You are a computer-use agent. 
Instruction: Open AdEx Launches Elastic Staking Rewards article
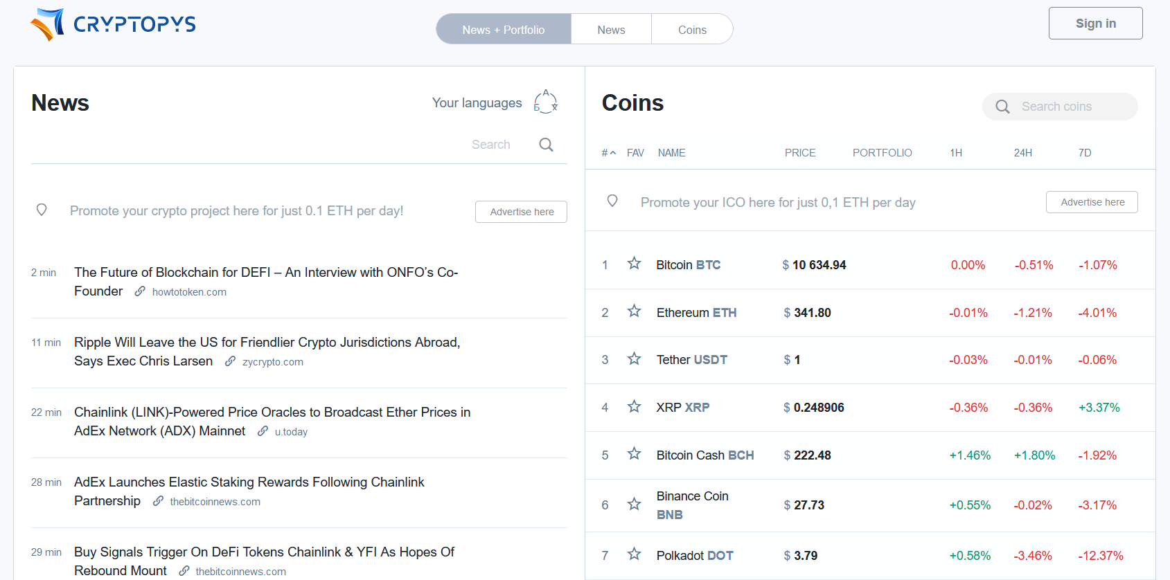(249, 491)
